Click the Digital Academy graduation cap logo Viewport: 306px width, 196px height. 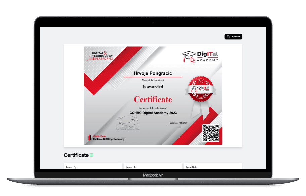click(189, 56)
